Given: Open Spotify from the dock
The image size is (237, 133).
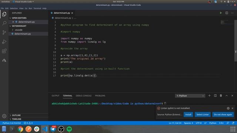Looking at the screenshot, I should click(x=69, y=129).
